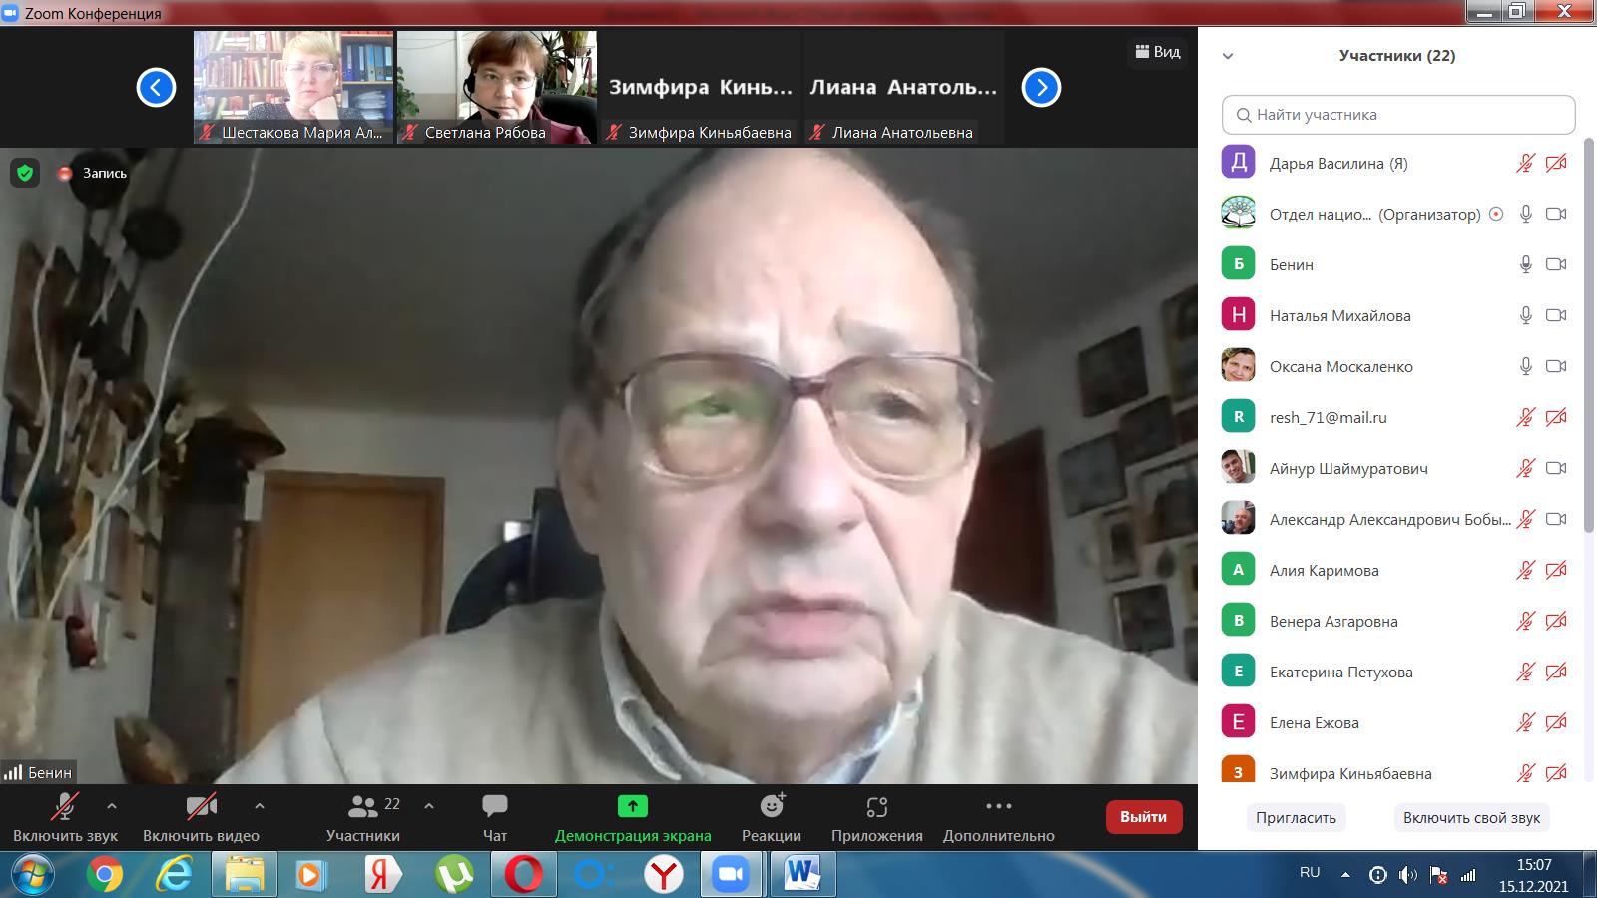Expand audio options arrow beside microphone

click(x=112, y=806)
